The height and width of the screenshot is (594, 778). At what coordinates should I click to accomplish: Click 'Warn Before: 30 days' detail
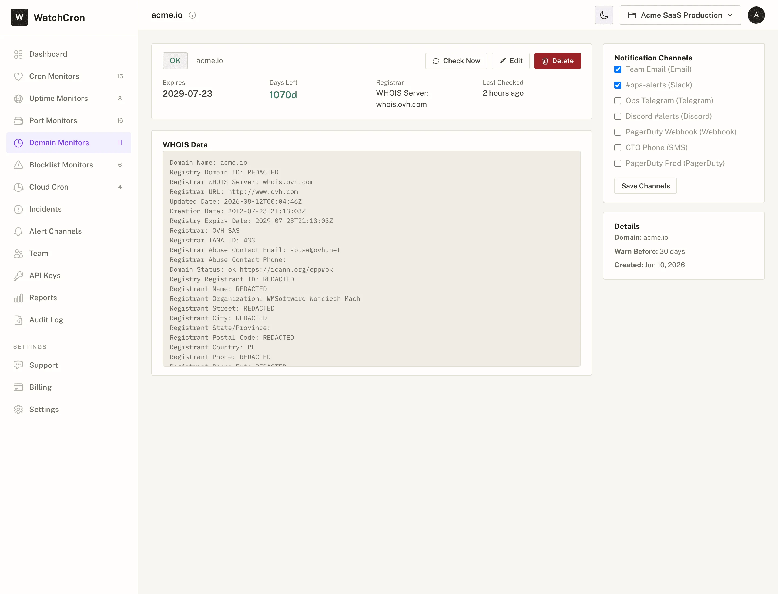point(649,251)
